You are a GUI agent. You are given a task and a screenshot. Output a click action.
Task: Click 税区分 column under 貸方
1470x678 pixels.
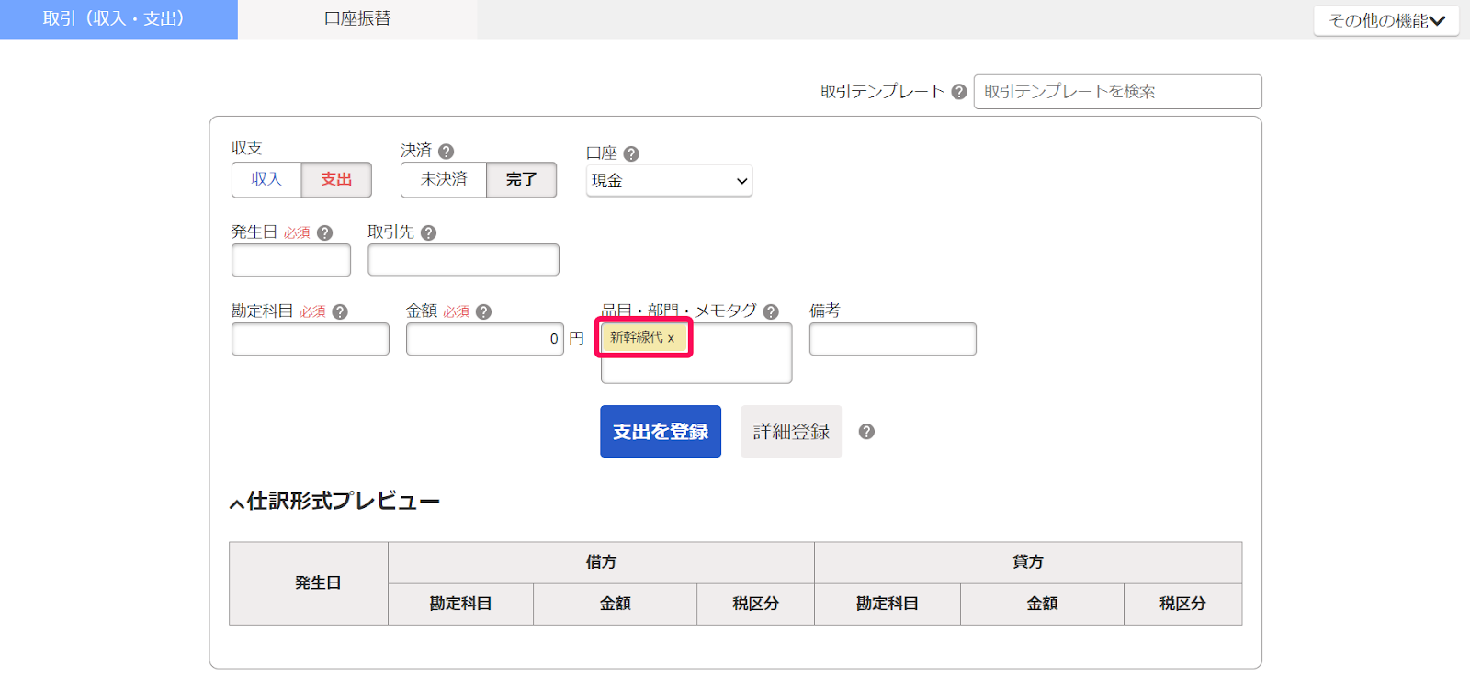point(1182,605)
